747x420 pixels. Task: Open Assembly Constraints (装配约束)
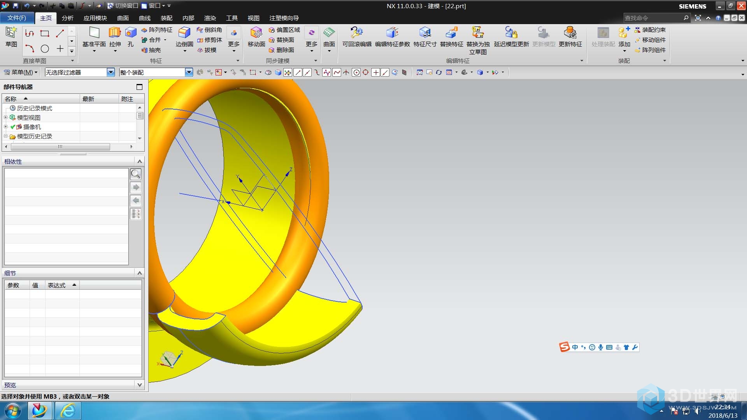(x=650, y=30)
